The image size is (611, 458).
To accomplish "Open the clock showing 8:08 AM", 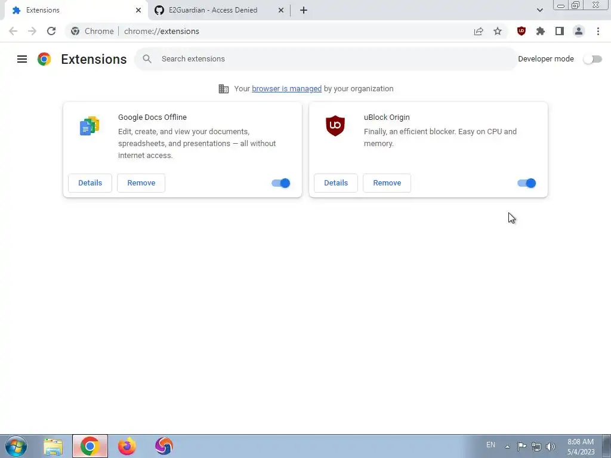I will point(581,447).
